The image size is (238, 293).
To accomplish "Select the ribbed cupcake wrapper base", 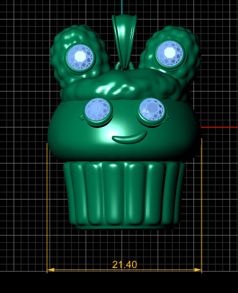I will point(124,195).
